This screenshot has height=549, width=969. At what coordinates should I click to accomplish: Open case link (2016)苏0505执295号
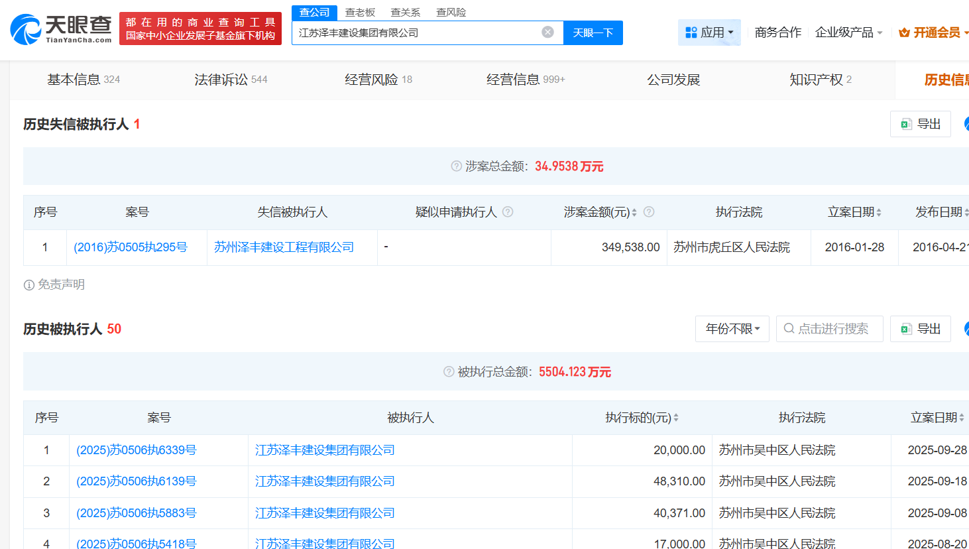pos(131,247)
